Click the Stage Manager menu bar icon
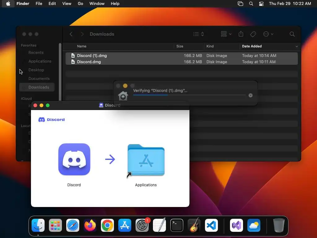This screenshot has height=238, width=317. click(240, 4)
